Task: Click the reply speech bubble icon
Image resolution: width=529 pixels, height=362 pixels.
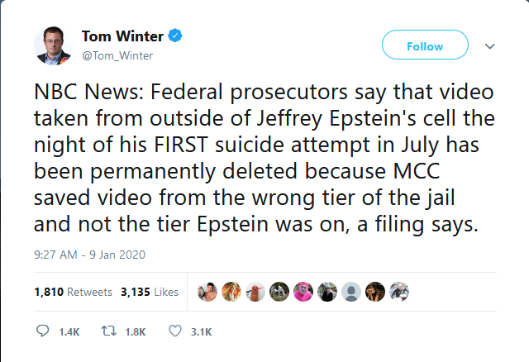Action: click(45, 331)
